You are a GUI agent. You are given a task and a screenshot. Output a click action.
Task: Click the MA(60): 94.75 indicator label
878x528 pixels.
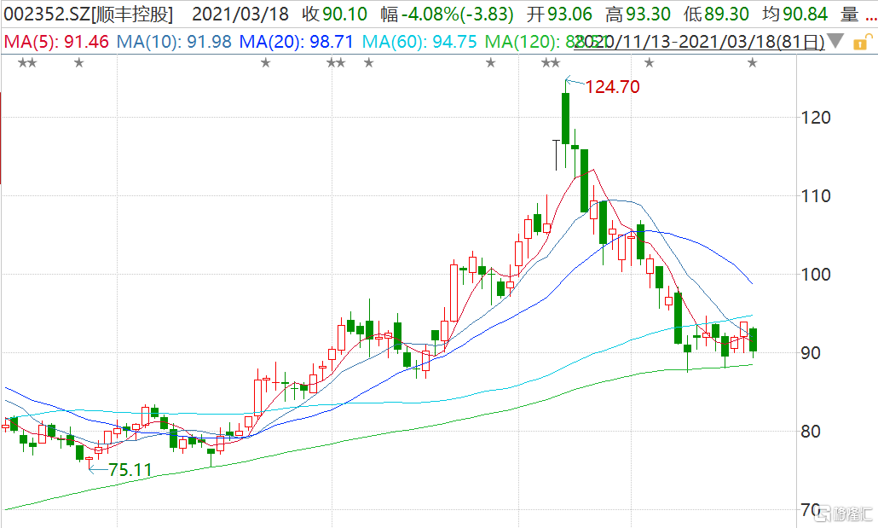point(419,42)
